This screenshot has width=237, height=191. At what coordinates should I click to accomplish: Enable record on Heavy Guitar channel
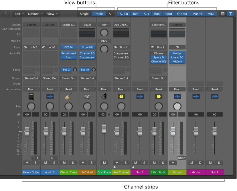pos(33,158)
